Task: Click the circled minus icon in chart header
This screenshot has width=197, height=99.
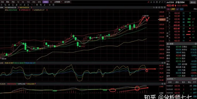Action: pyautogui.click(x=159, y=8)
